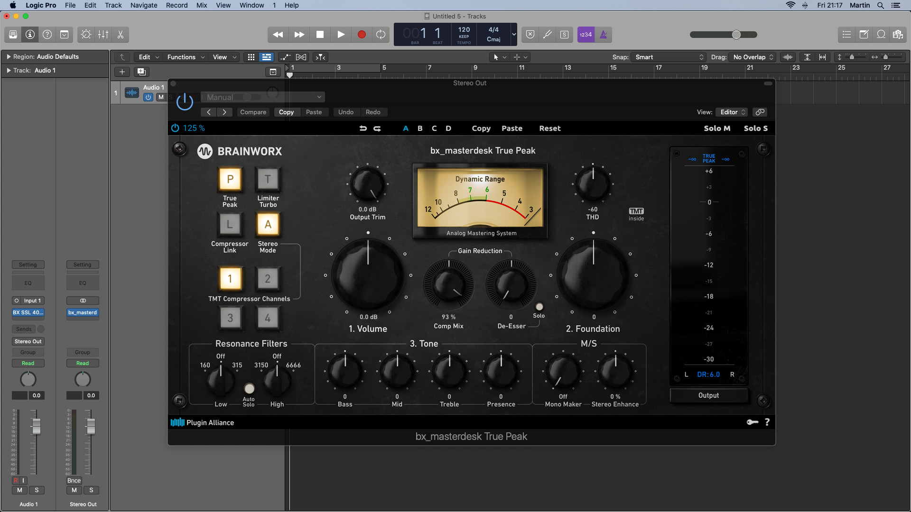The height and width of the screenshot is (512, 911).
Task: Click the Solo button near De-Esser
Action: (538, 307)
